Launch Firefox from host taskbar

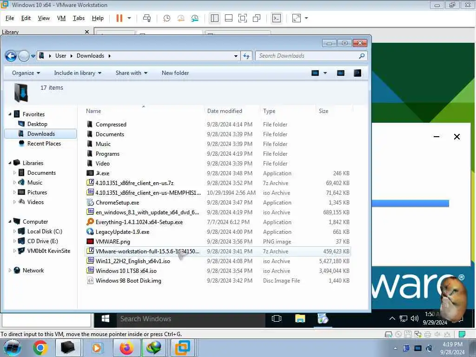click(x=127, y=348)
